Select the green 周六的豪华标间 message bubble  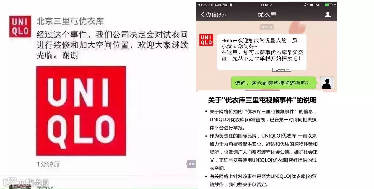[x=273, y=83]
